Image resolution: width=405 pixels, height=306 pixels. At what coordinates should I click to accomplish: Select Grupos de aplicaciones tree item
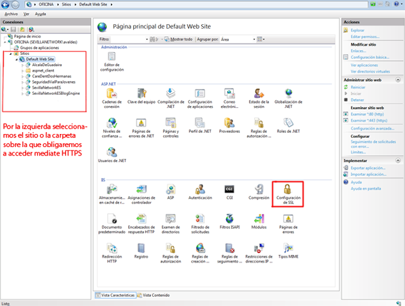(39, 48)
